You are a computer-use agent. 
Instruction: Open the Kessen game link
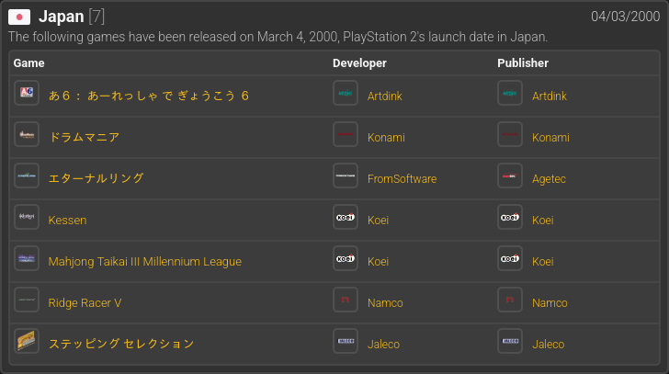[67, 220]
